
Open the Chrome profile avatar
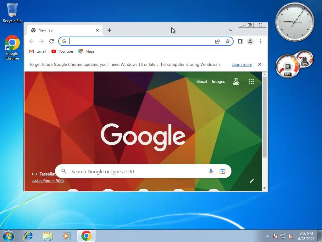click(250, 41)
